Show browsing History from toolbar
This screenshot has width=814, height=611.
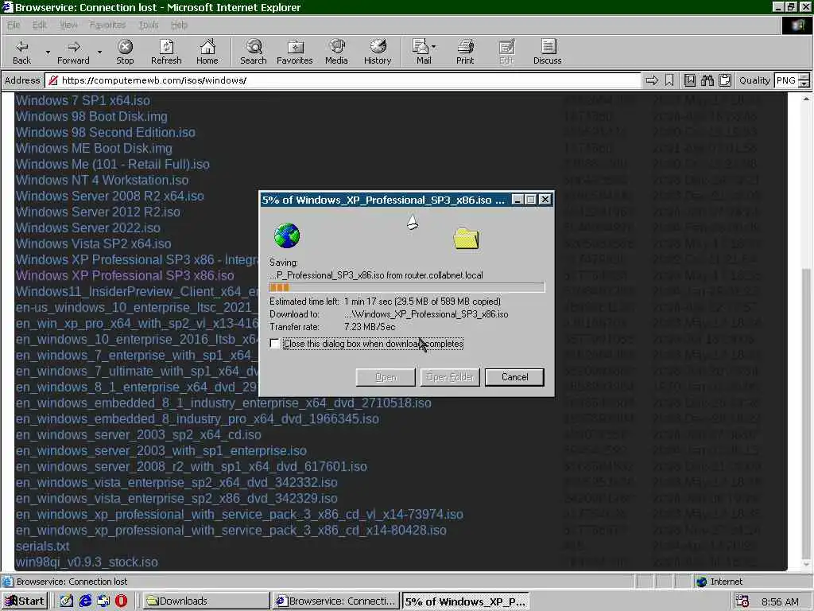(x=378, y=52)
